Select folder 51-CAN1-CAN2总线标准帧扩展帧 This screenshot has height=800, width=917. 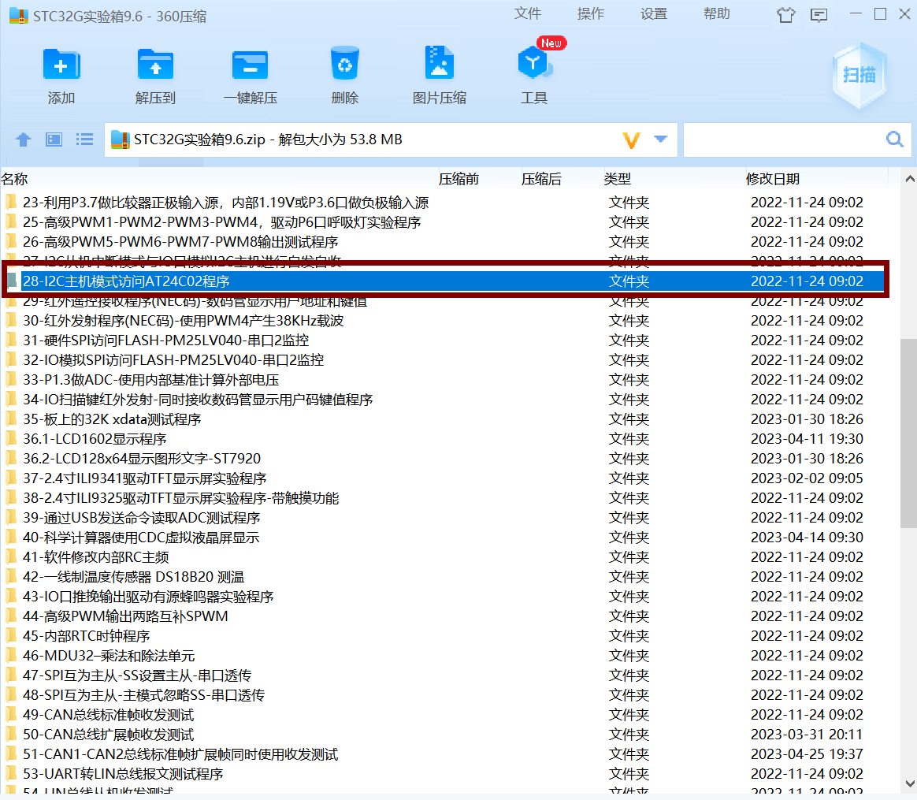click(x=180, y=753)
